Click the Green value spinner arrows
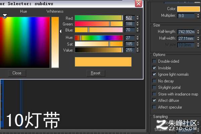Screen dimensions: 201x134 click(138, 24)
